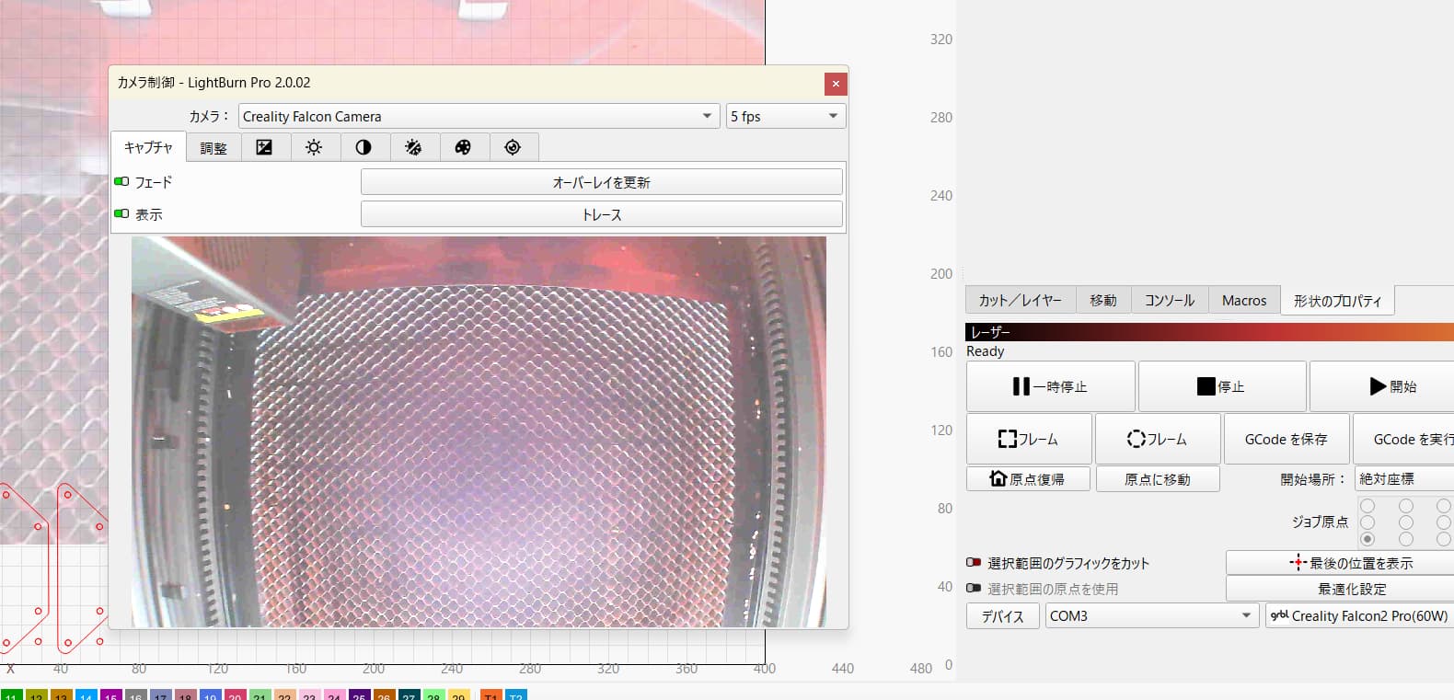Screen dimensions: 1454x700
Task: Open the exposure (+/-) camera tab
Action: (264, 147)
